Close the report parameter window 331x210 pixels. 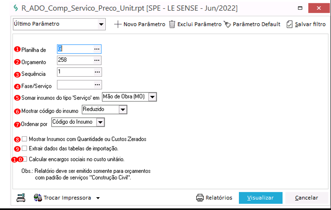tap(319, 8)
